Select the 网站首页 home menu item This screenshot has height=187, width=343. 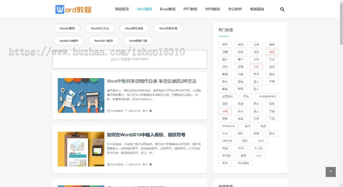point(122,9)
